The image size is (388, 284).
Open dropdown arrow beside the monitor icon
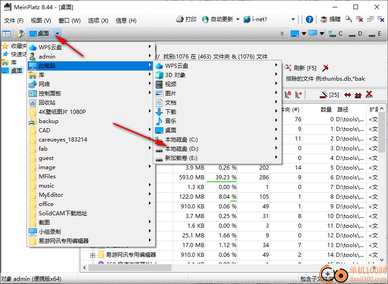click(x=322, y=34)
